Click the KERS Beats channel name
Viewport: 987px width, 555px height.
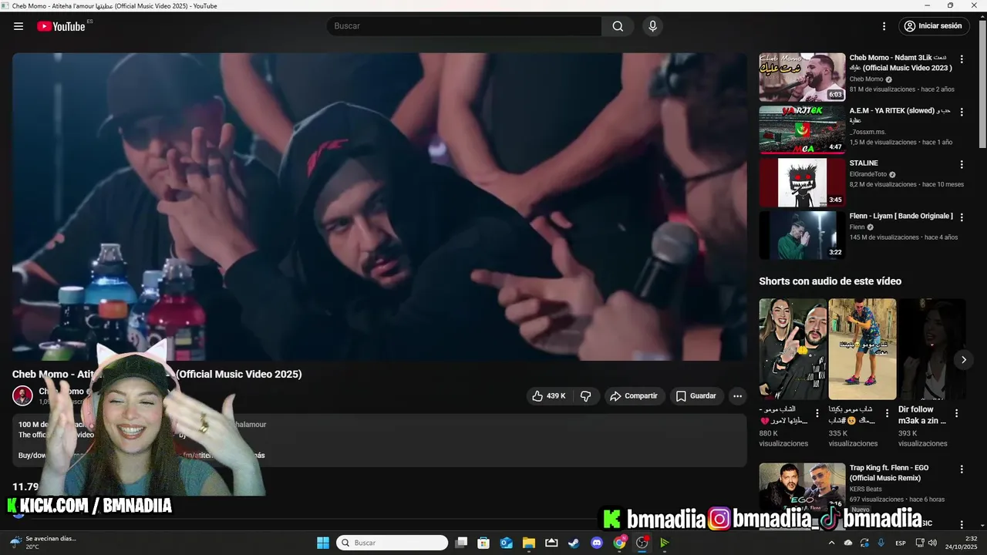point(866,489)
